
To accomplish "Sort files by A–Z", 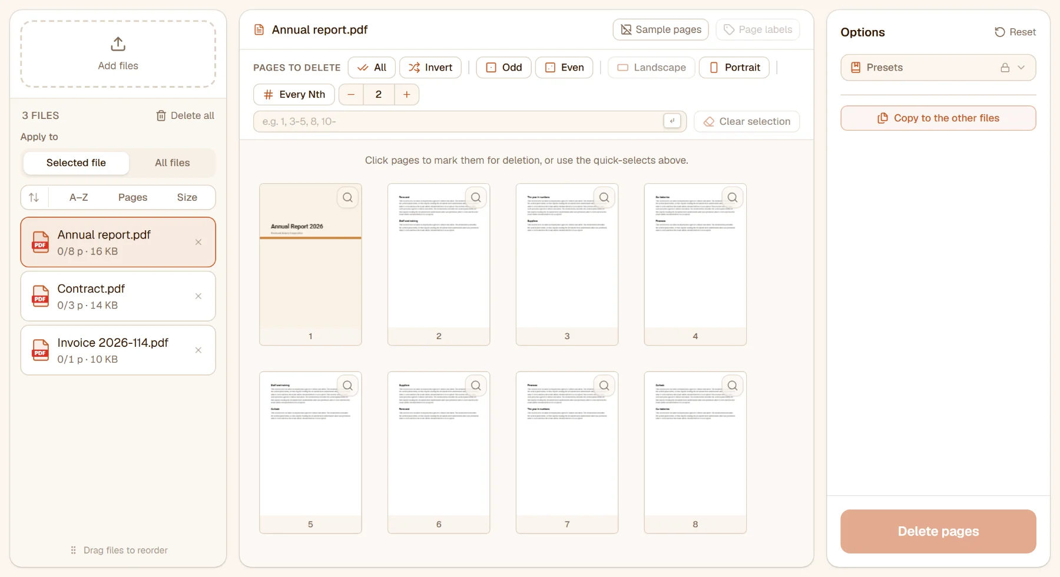I will 79,197.
